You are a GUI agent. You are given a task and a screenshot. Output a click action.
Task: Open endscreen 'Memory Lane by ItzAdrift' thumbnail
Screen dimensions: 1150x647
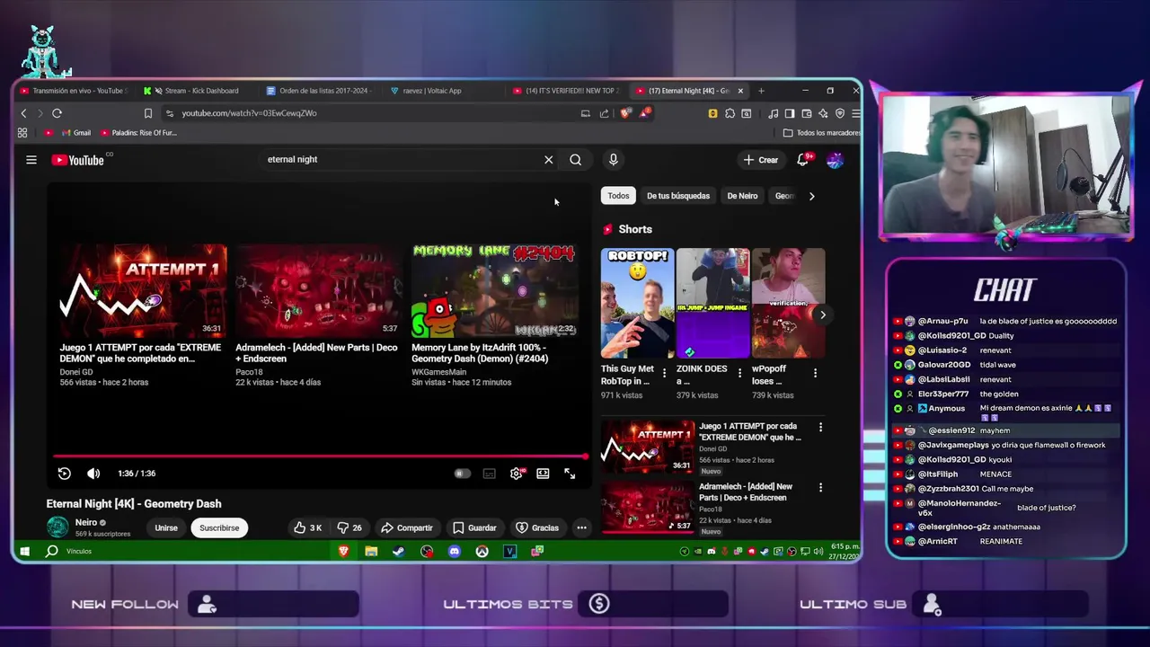click(495, 291)
